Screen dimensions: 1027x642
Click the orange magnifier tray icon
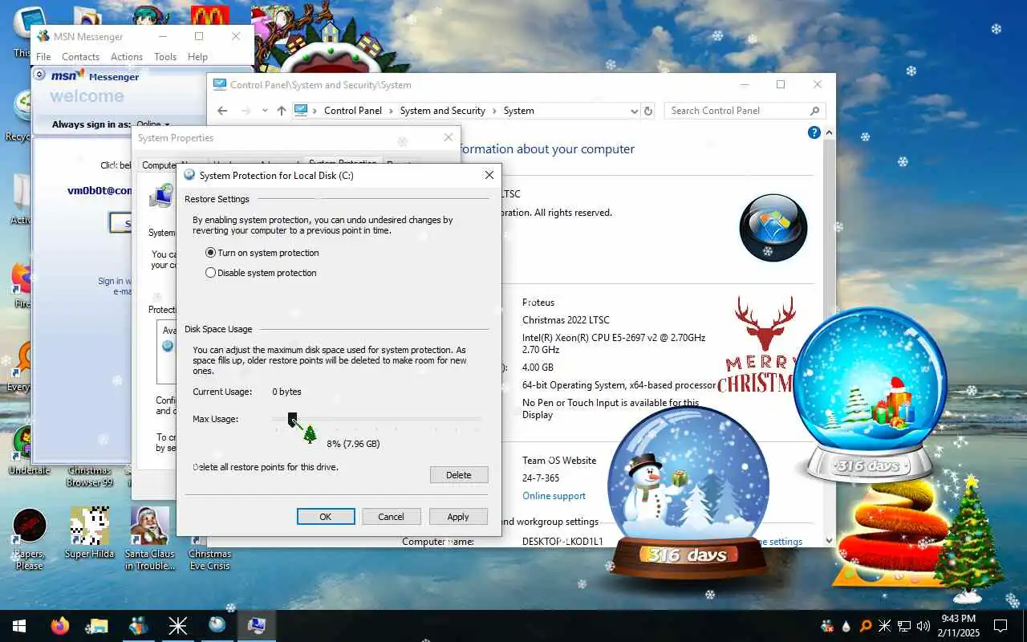point(866,626)
